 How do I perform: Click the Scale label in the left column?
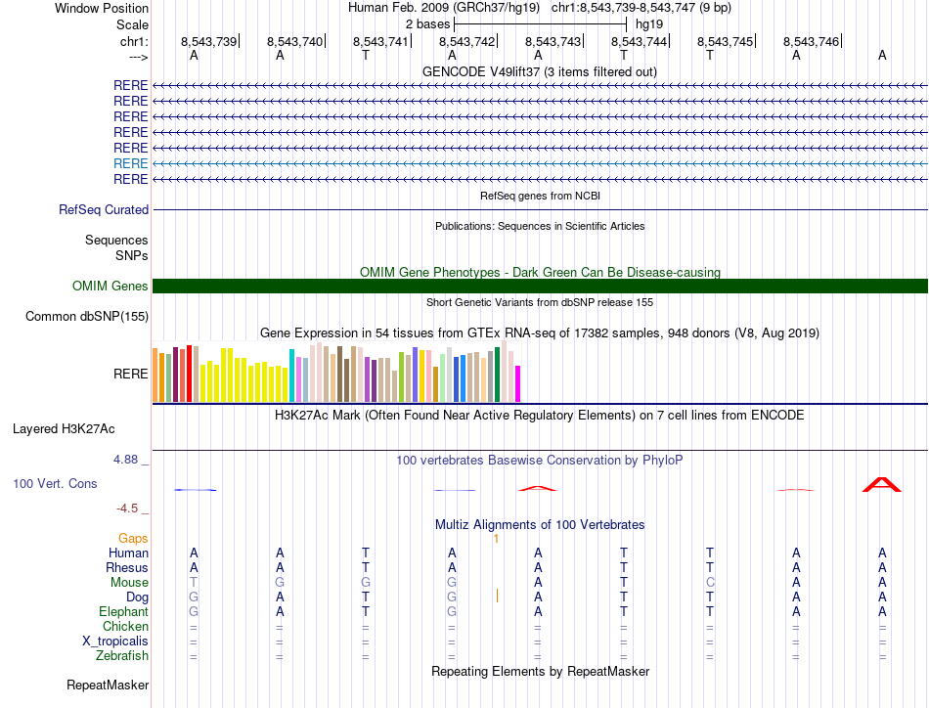tap(132, 24)
